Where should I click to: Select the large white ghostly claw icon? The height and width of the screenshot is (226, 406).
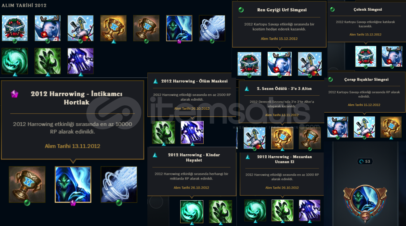pos(119,185)
